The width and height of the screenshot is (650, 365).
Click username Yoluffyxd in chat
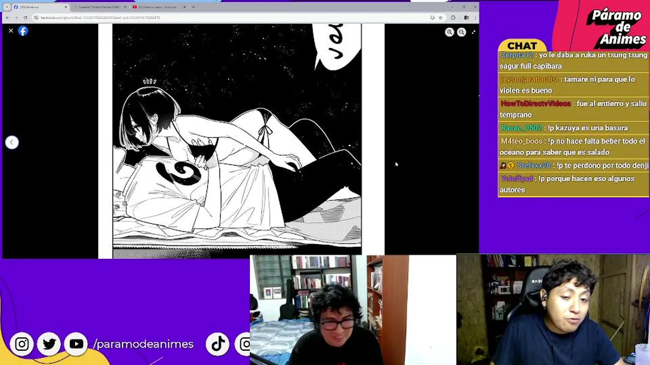(517, 178)
